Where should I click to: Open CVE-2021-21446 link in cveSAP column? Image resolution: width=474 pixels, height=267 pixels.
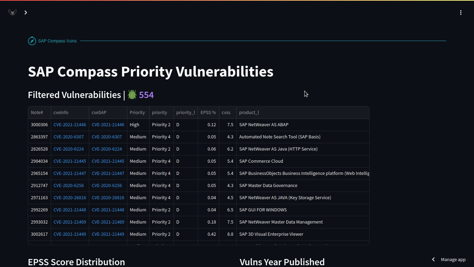pyautogui.click(x=108, y=125)
